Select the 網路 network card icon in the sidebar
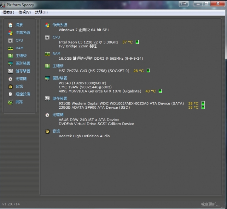 [10, 102]
